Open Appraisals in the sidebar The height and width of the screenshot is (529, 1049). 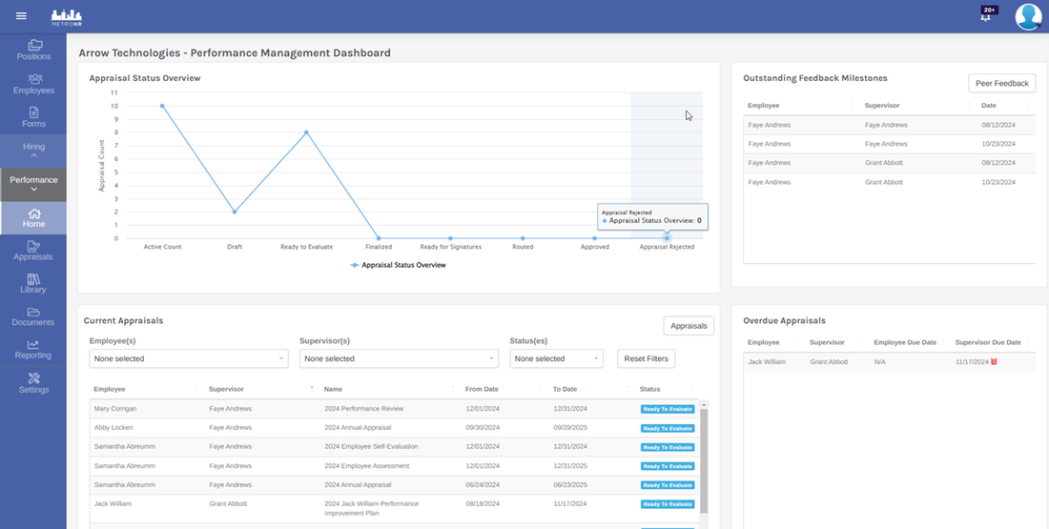point(33,251)
